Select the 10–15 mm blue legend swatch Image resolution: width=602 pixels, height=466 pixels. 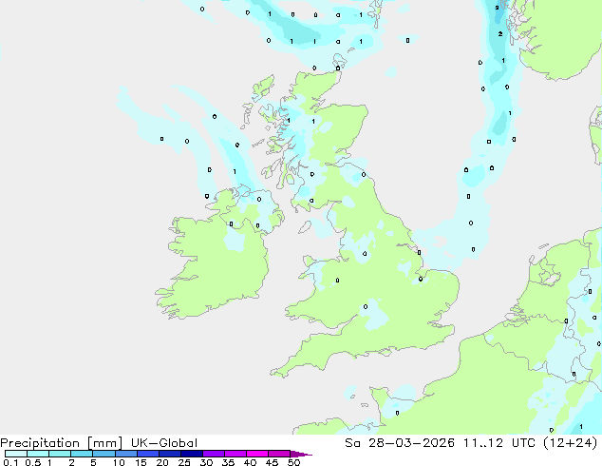[x=125, y=454]
